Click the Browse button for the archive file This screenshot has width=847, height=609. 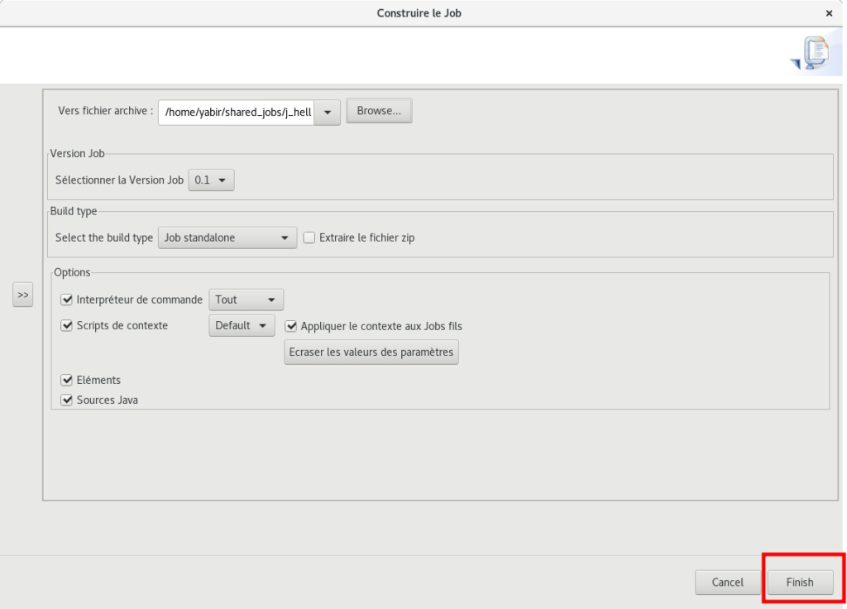click(x=379, y=111)
